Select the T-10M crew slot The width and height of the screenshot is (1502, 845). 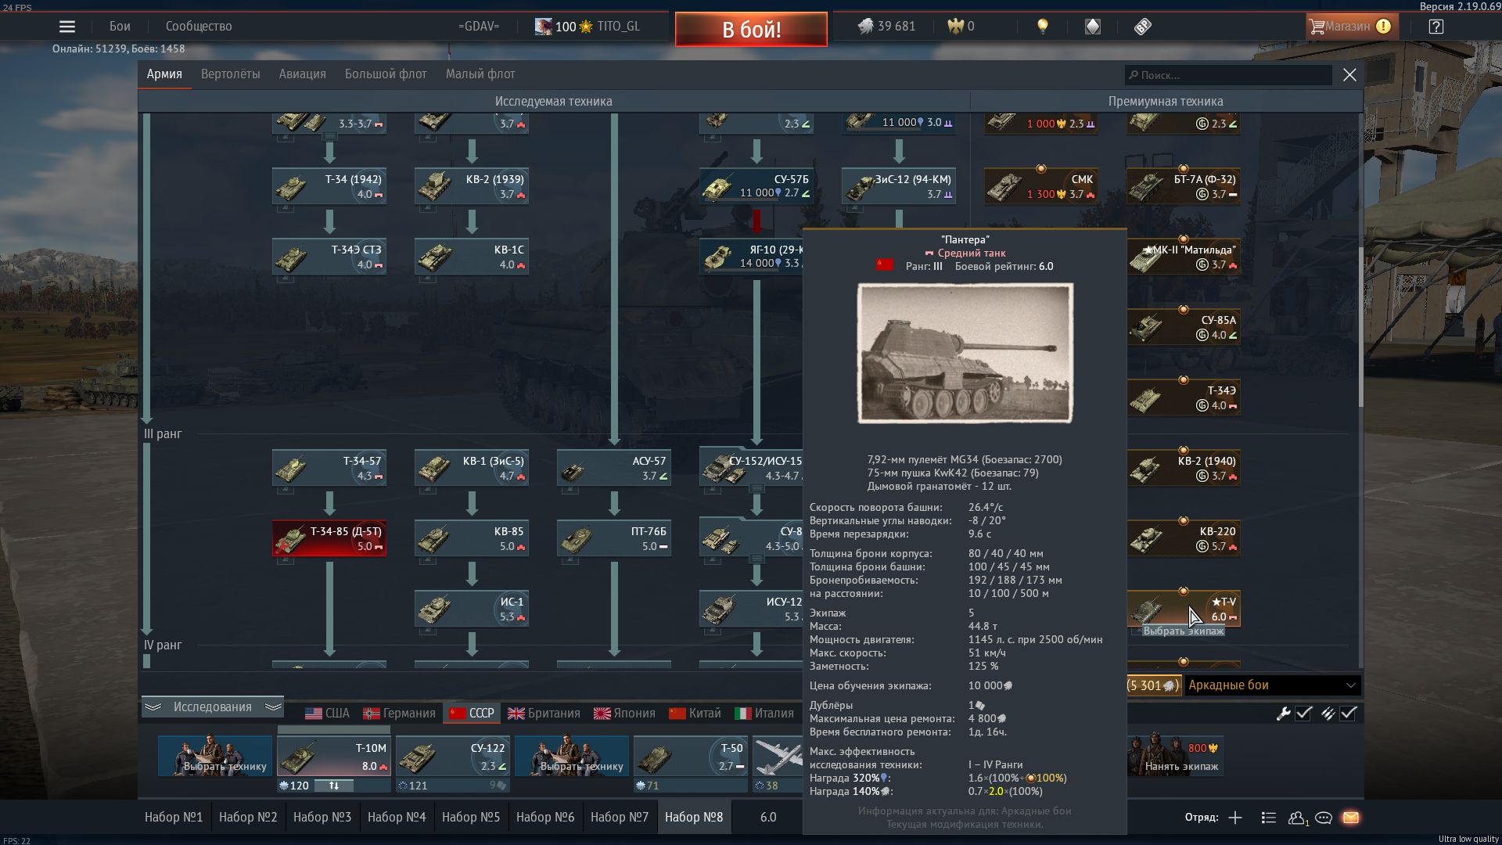point(334,756)
